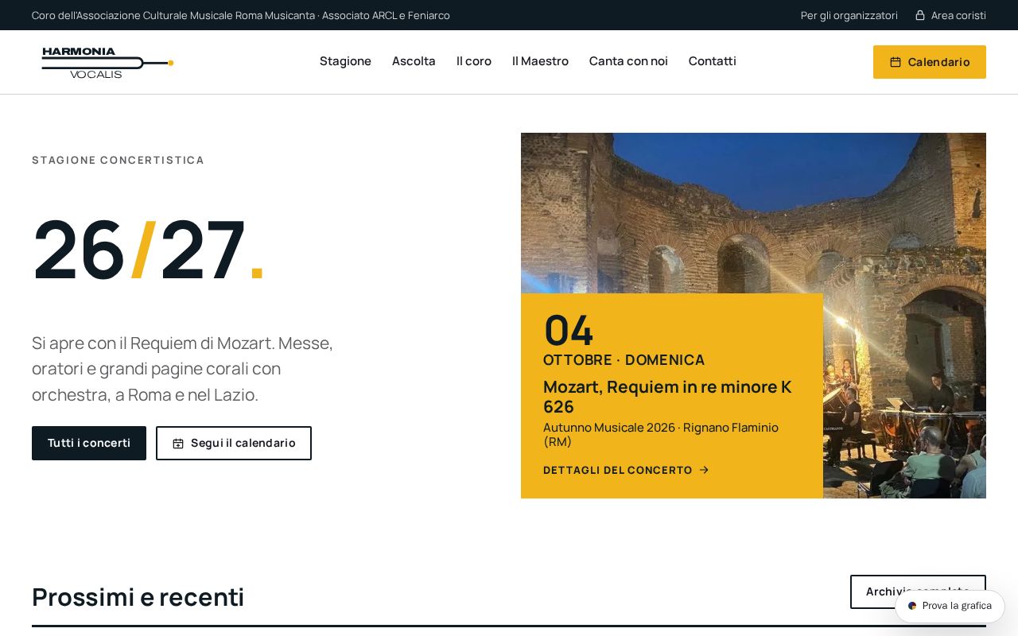The height and width of the screenshot is (636, 1018).
Task: Click the Ottobre · Domenica date line
Action: [x=624, y=359]
